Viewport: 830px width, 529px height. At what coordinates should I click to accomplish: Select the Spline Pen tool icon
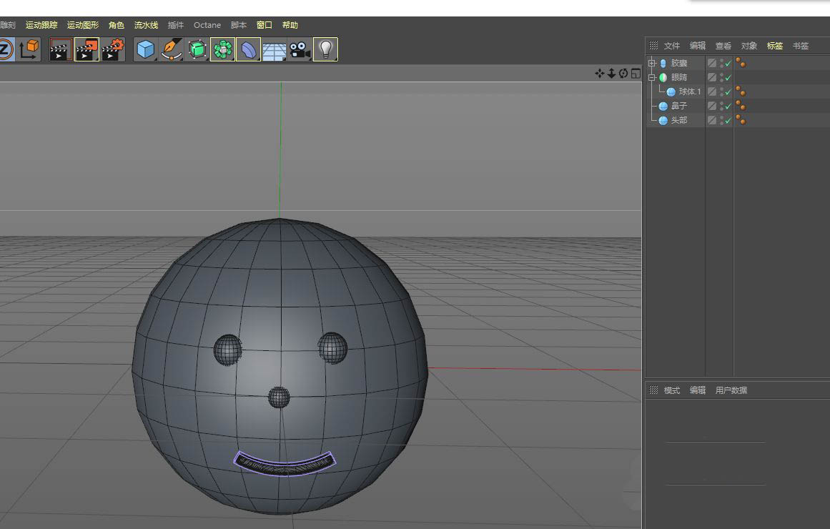[x=171, y=49]
